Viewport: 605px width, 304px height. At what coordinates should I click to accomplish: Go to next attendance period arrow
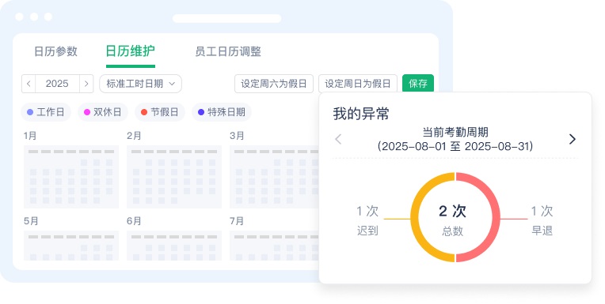pyautogui.click(x=573, y=139)
